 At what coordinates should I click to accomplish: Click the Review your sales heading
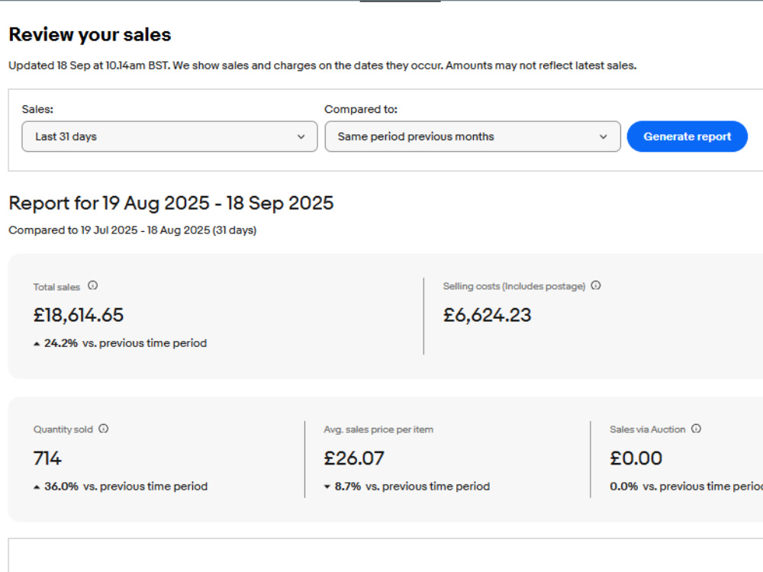(90, 34)
